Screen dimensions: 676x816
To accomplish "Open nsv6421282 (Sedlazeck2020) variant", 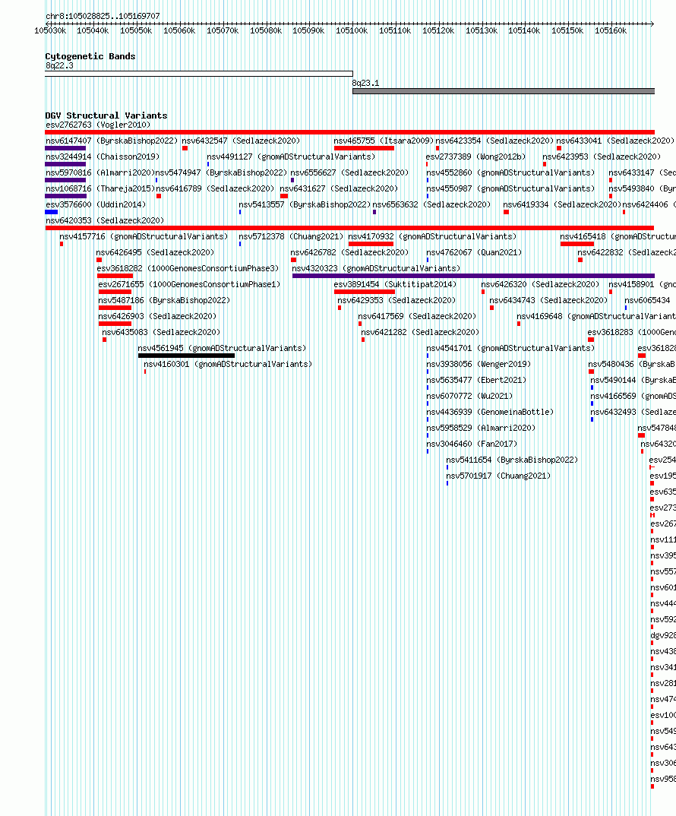I will pyautogui.click(x=420, y=333).
